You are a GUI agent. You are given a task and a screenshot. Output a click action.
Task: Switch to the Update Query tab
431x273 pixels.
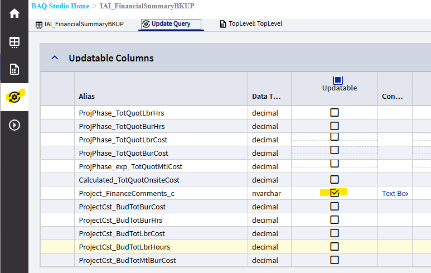pos(171,24)
